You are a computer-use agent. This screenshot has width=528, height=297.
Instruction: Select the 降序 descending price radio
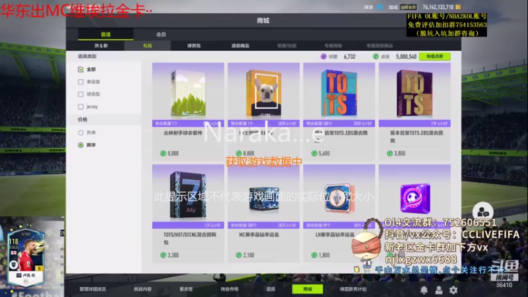[81, 145]
